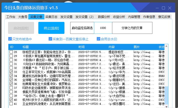Minimize the window using title bar icon
This screenshot has height=108, width=178.
[x=157, y=8]
